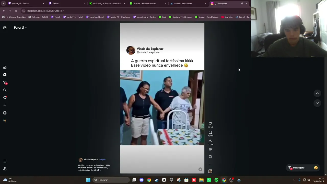Open the 'YouTube' bookmark
Image resolution: width=327 pixels, height=184 pixels.
pyautogui.click(x=227, y=17)
